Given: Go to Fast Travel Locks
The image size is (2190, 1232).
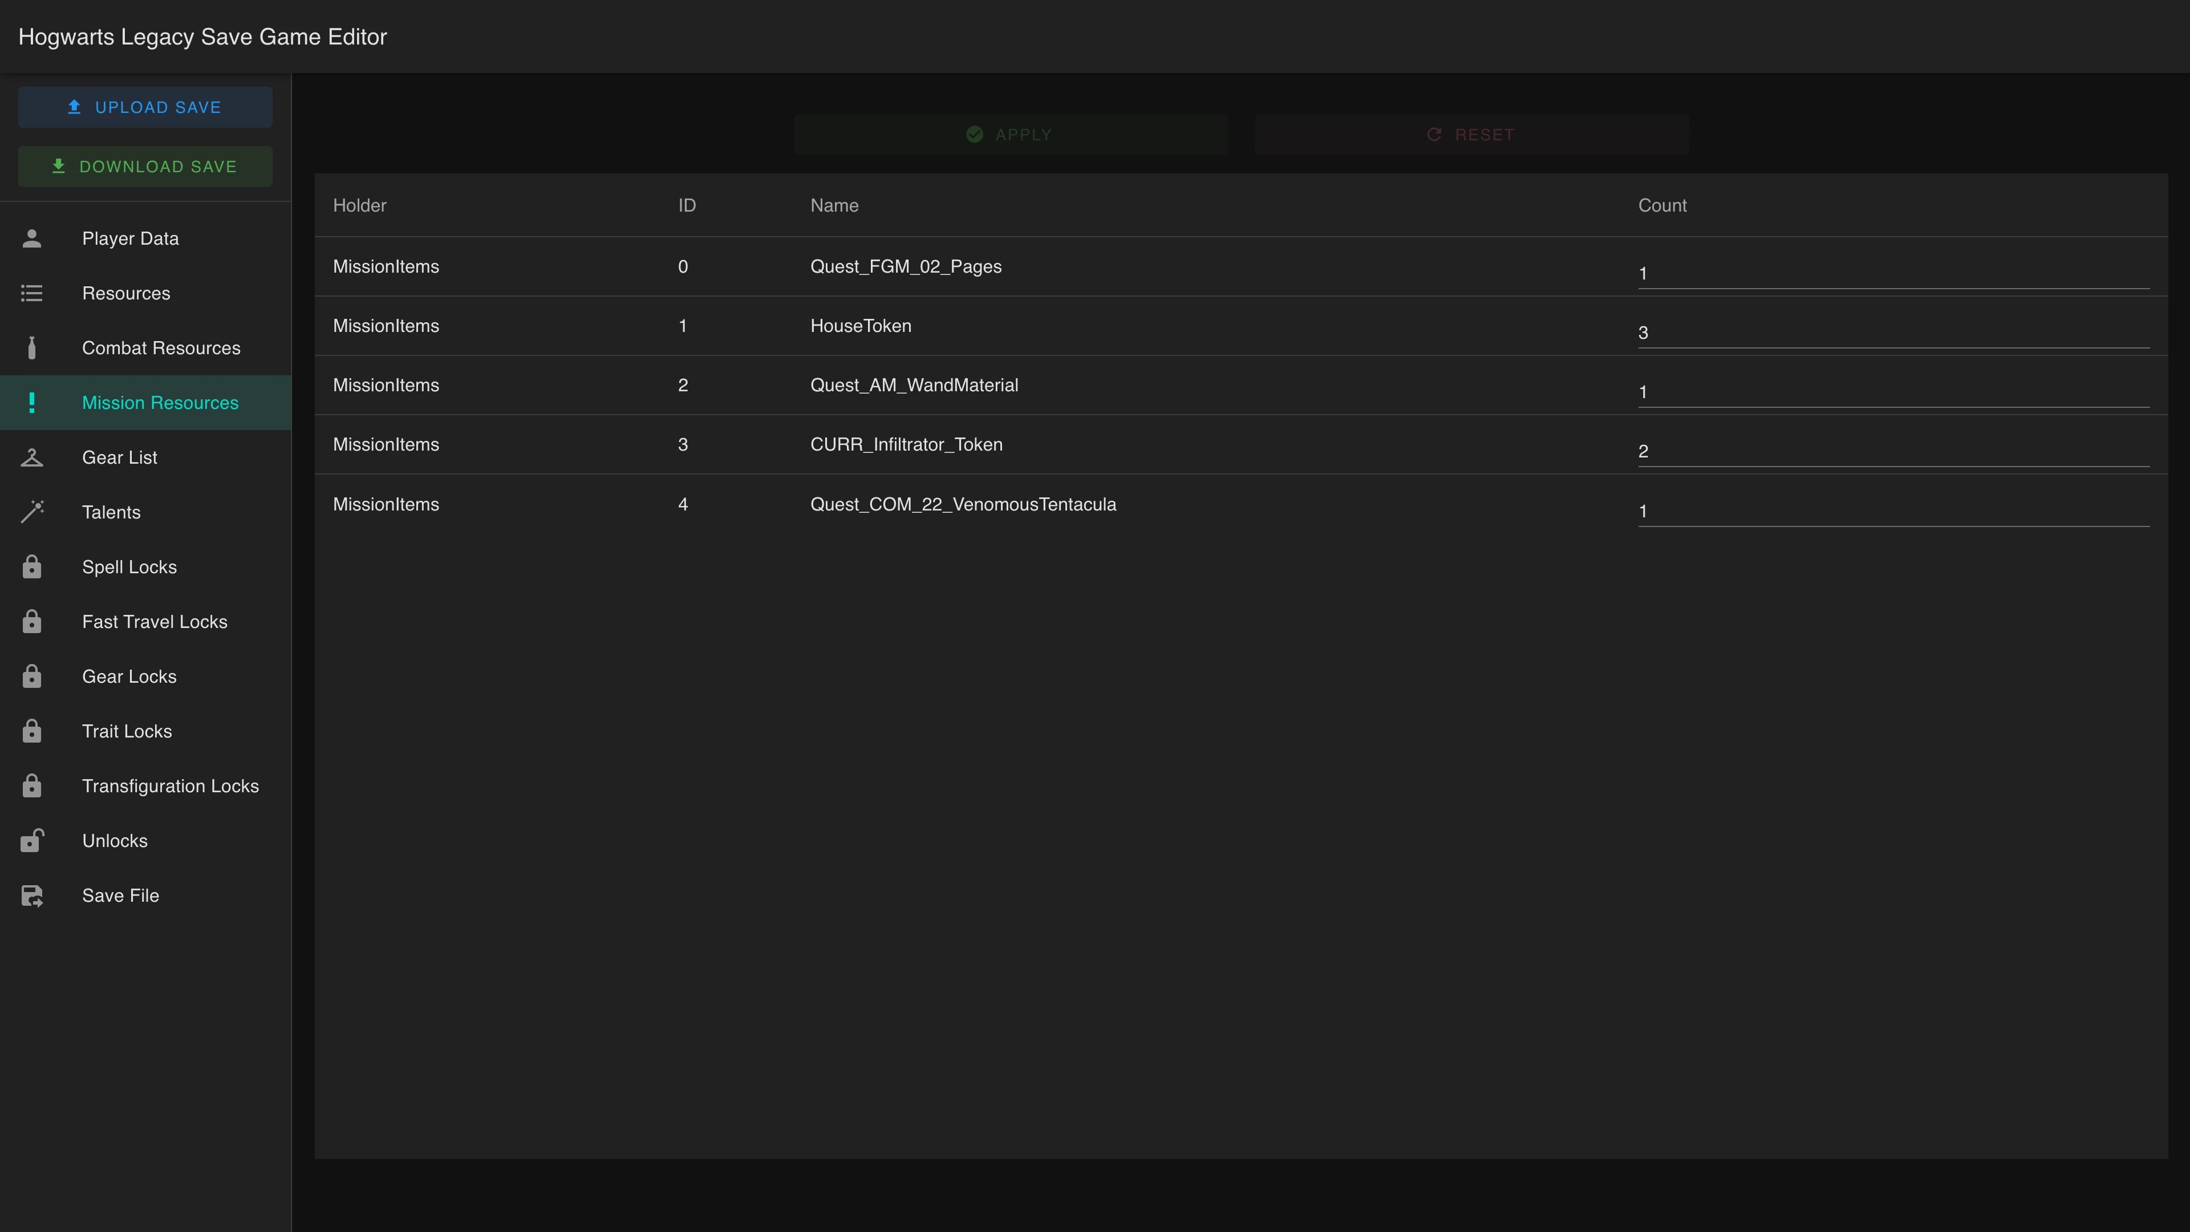Looking at the screenshot, I should click(145, 622).
